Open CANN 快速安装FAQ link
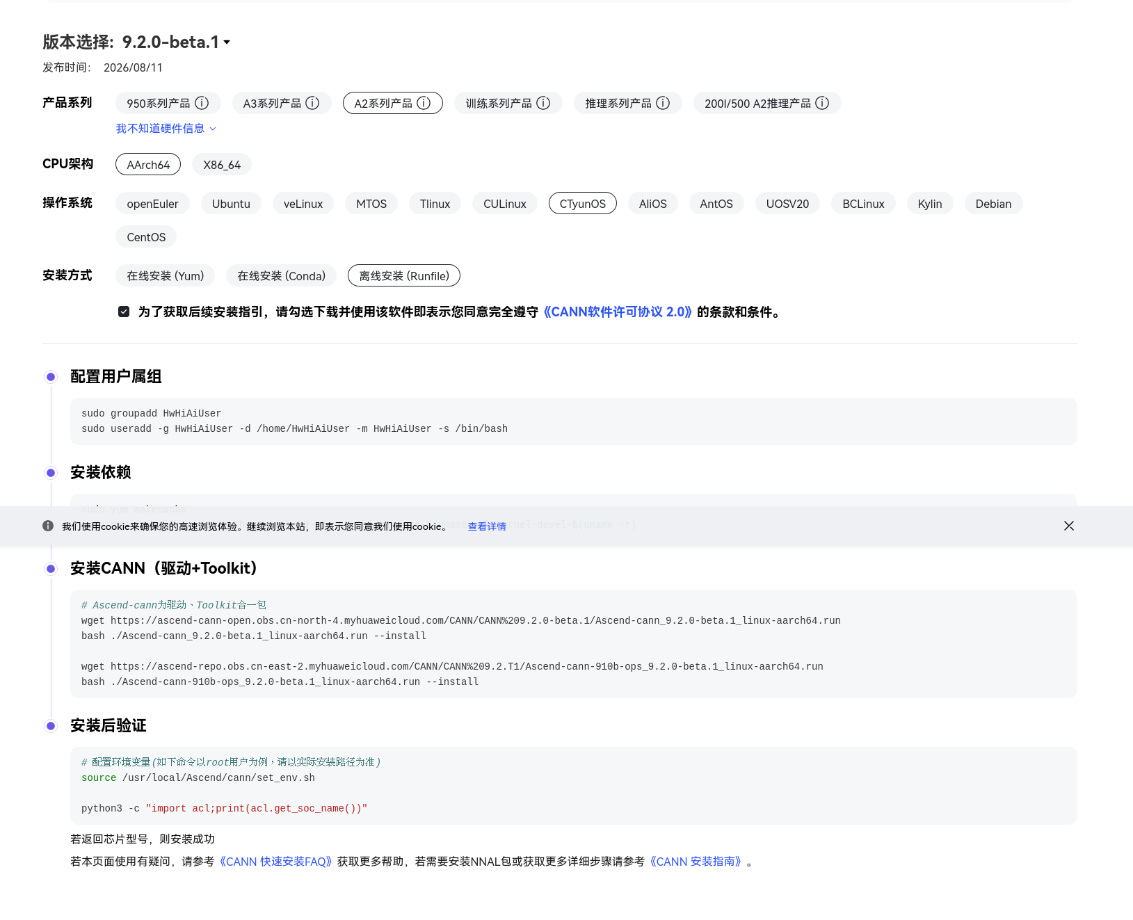 [275, 862]
